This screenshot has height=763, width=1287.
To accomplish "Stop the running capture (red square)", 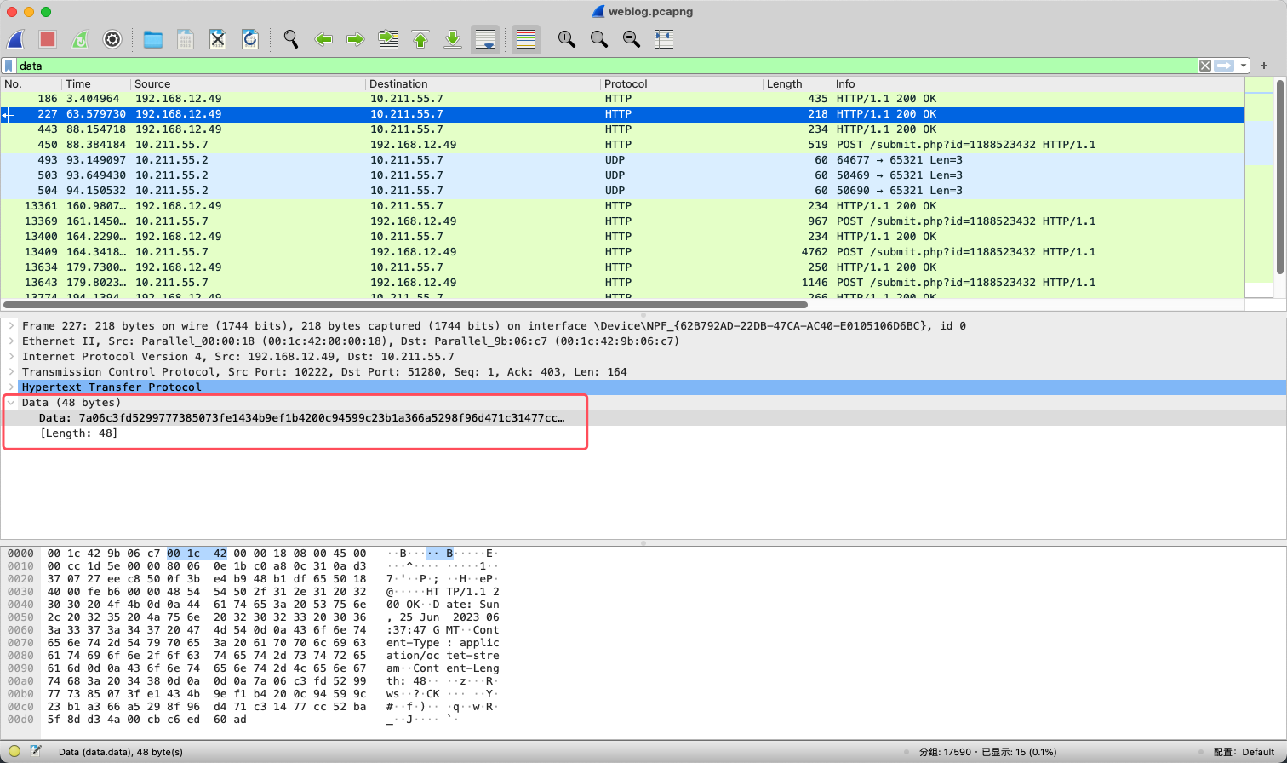I will tap(48, 39).
